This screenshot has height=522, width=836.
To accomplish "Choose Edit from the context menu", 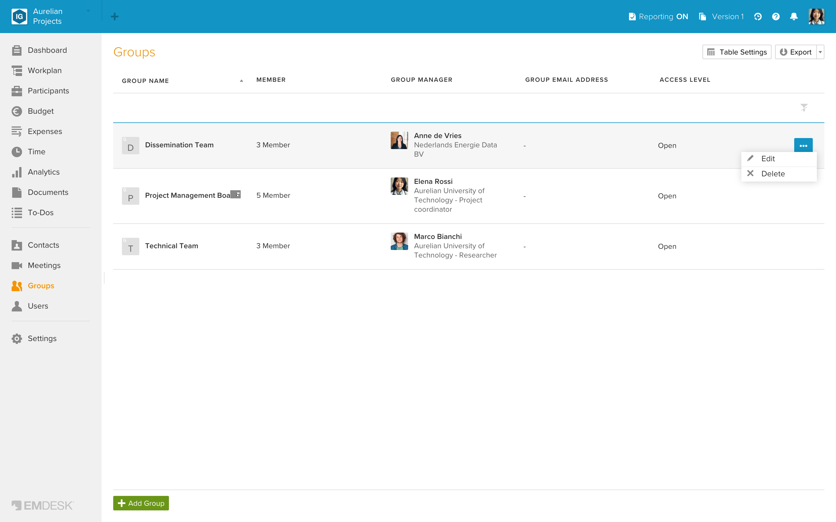I will (779, 159).
